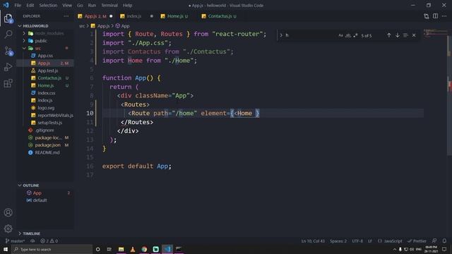Open index.js in the file tree

pos(45,100)
